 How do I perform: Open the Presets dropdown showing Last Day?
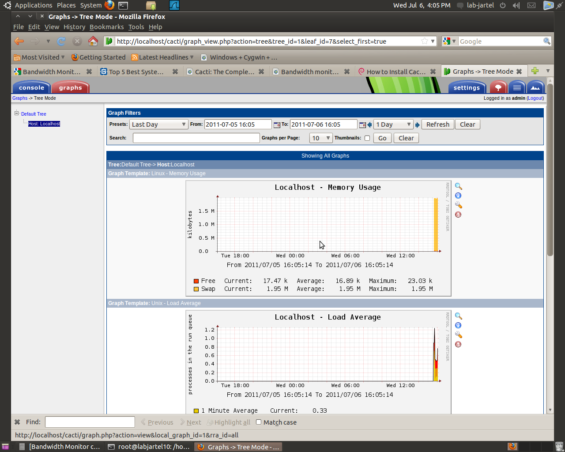click(x=158, y=124)
